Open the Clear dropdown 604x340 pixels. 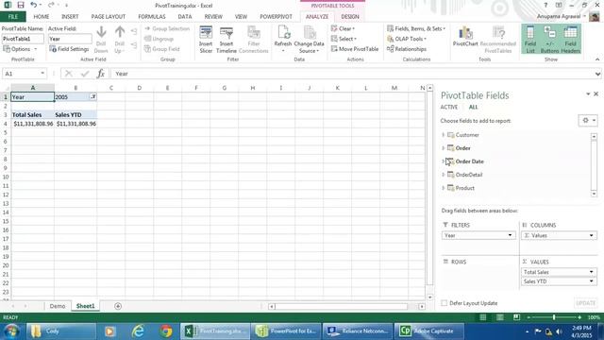tap(343, 28)
